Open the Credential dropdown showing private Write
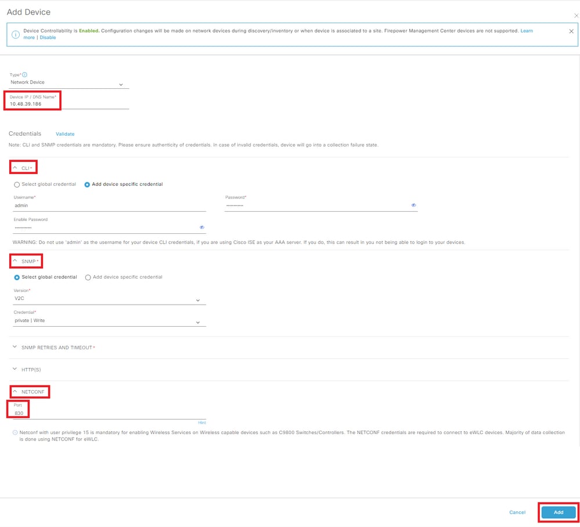580x527 pixels. coord(110,321)
